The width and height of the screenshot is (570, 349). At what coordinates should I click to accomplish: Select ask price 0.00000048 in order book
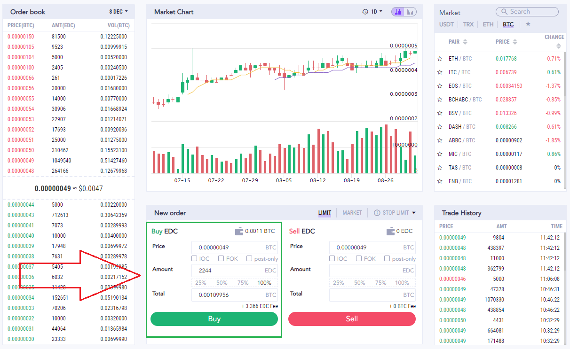[x=21, y=171]
